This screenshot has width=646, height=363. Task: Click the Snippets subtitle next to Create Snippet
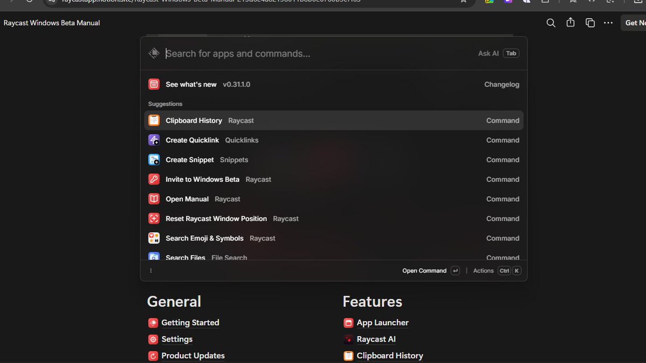[234, 160]
